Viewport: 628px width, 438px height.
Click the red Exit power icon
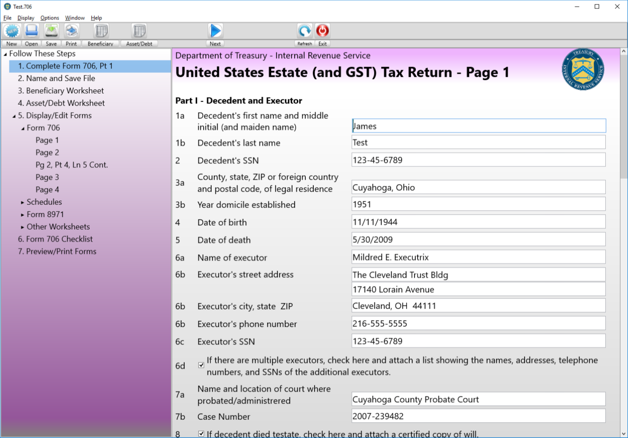(x=323, y=31)
